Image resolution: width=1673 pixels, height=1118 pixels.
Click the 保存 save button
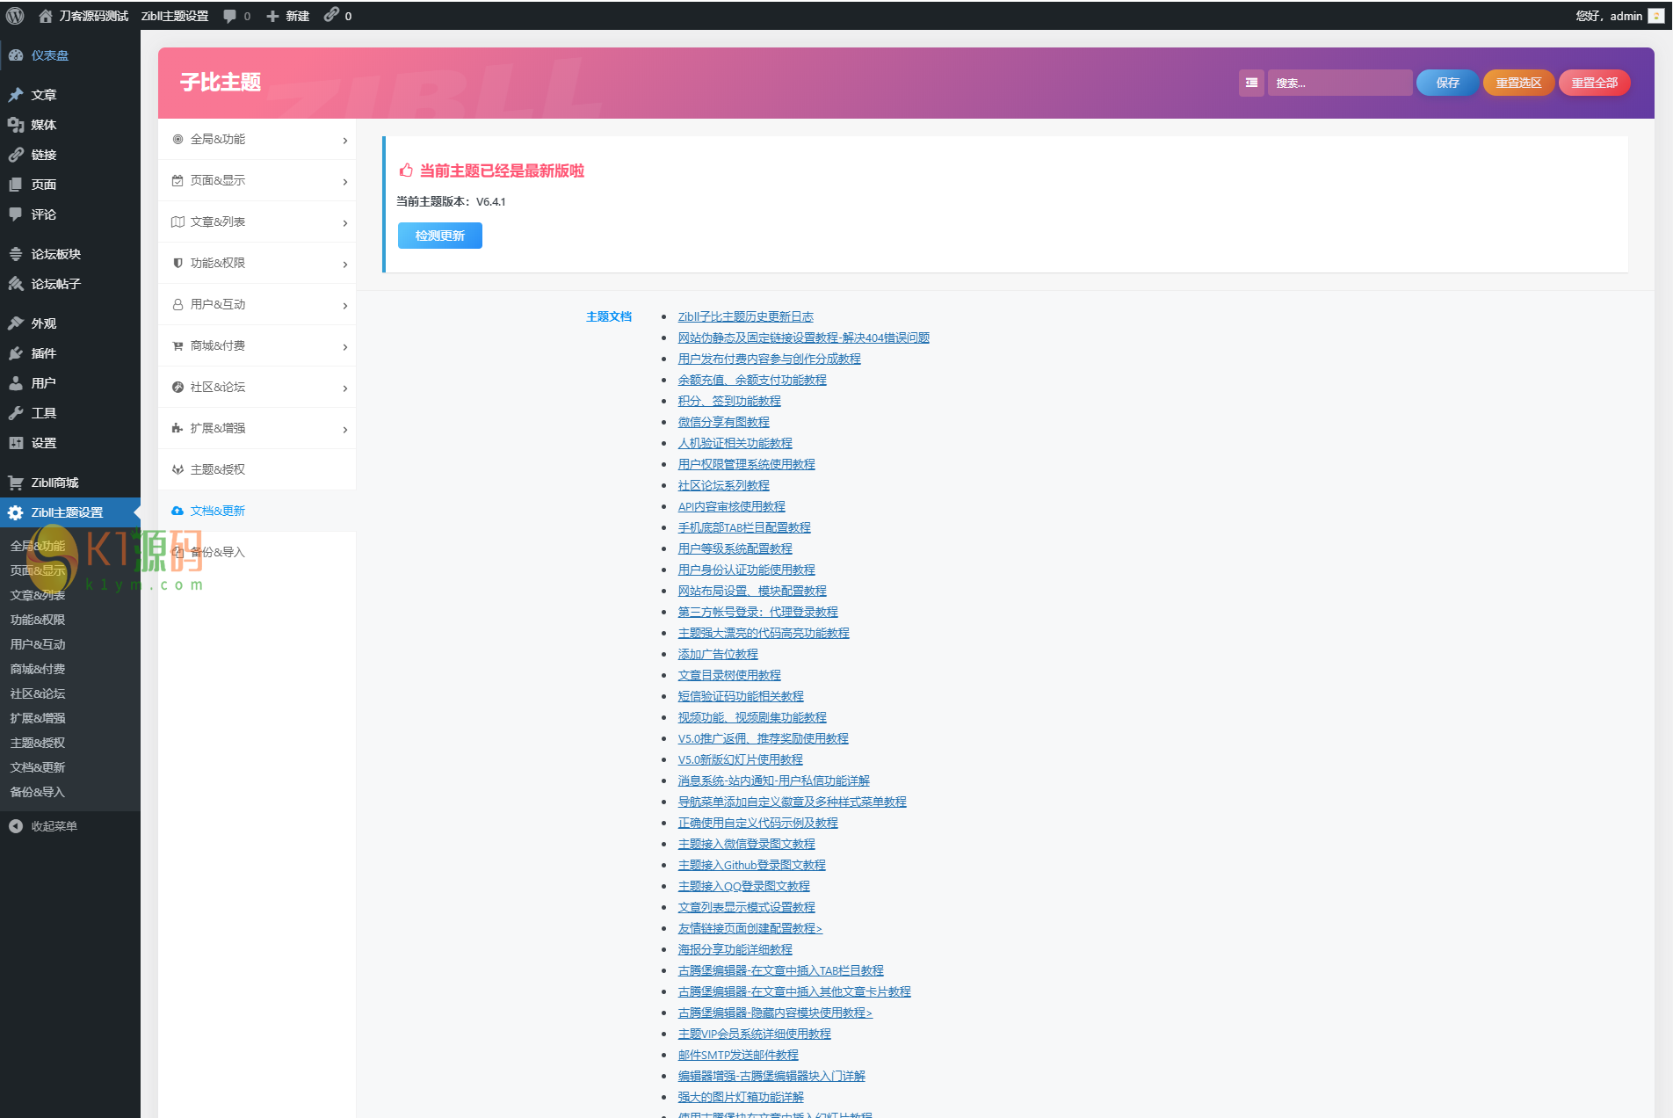[x=1447, y=83]
